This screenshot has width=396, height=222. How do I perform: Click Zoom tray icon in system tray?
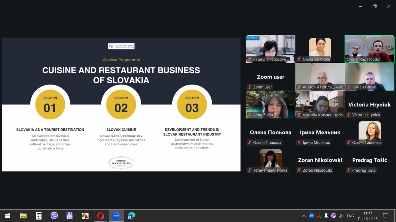311,216
